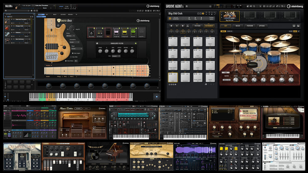The image size is (308, 173).
Task: Toggle the Envelope Filter power LED
Action: click(x=136, y=43)
